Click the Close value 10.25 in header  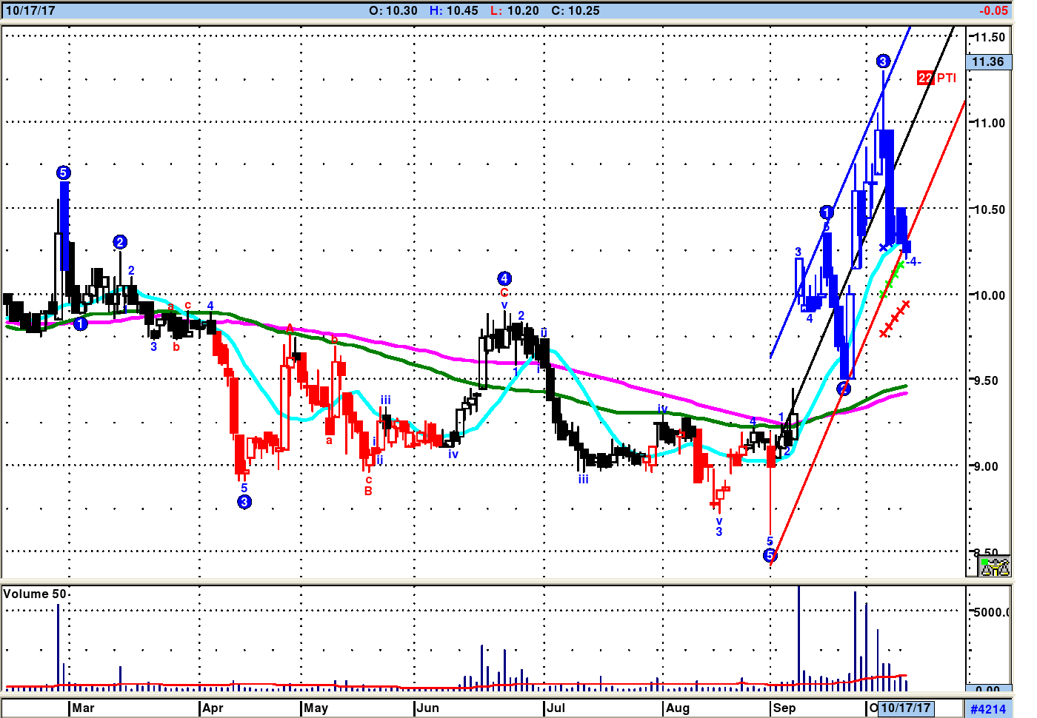576,11
